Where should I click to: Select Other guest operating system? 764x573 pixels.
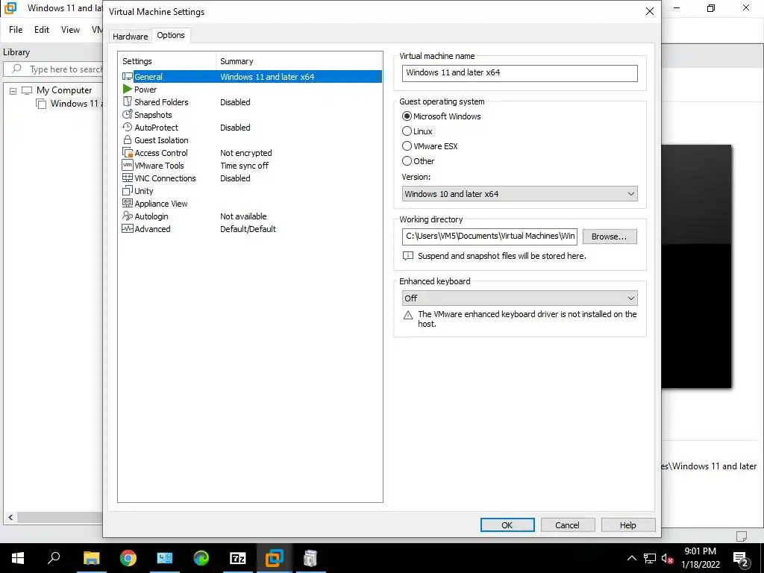[407, 161]
